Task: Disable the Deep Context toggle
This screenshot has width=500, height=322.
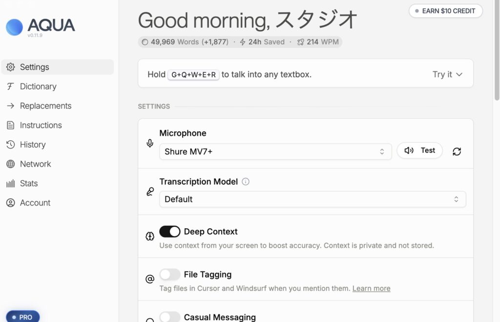Action: (x=170, y=232)
